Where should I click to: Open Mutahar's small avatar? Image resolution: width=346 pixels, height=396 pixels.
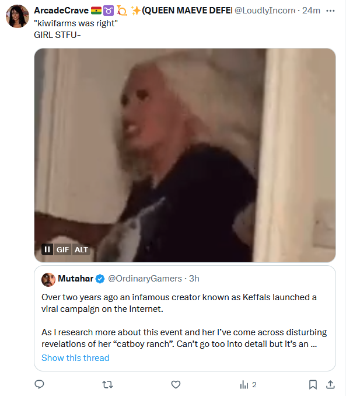(x=48, y=280)
